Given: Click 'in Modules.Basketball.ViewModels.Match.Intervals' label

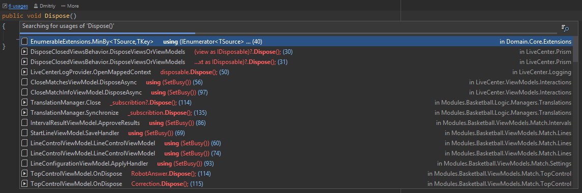Looking at the screenshot, I should pos(504,123).
